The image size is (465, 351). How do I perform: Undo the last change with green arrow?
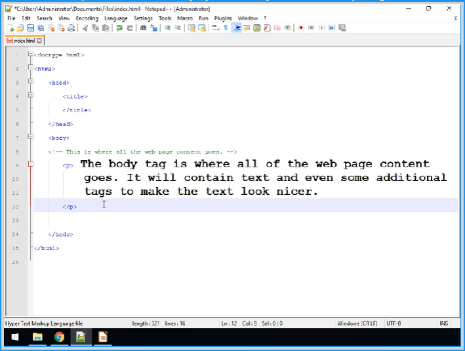click(119, 28)
